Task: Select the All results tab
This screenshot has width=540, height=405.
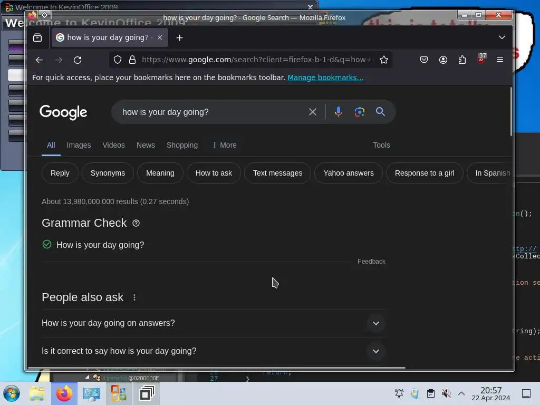Action: (x=51, y=145)
